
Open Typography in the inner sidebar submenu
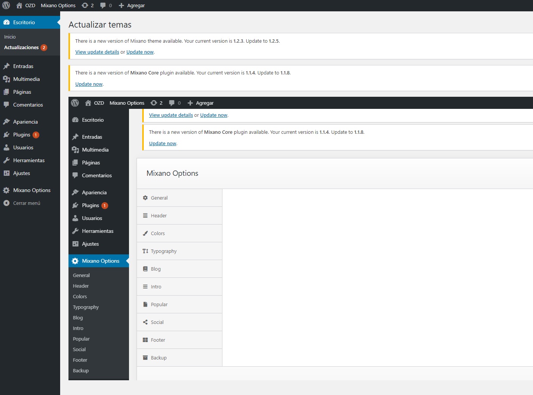(86, 307)
